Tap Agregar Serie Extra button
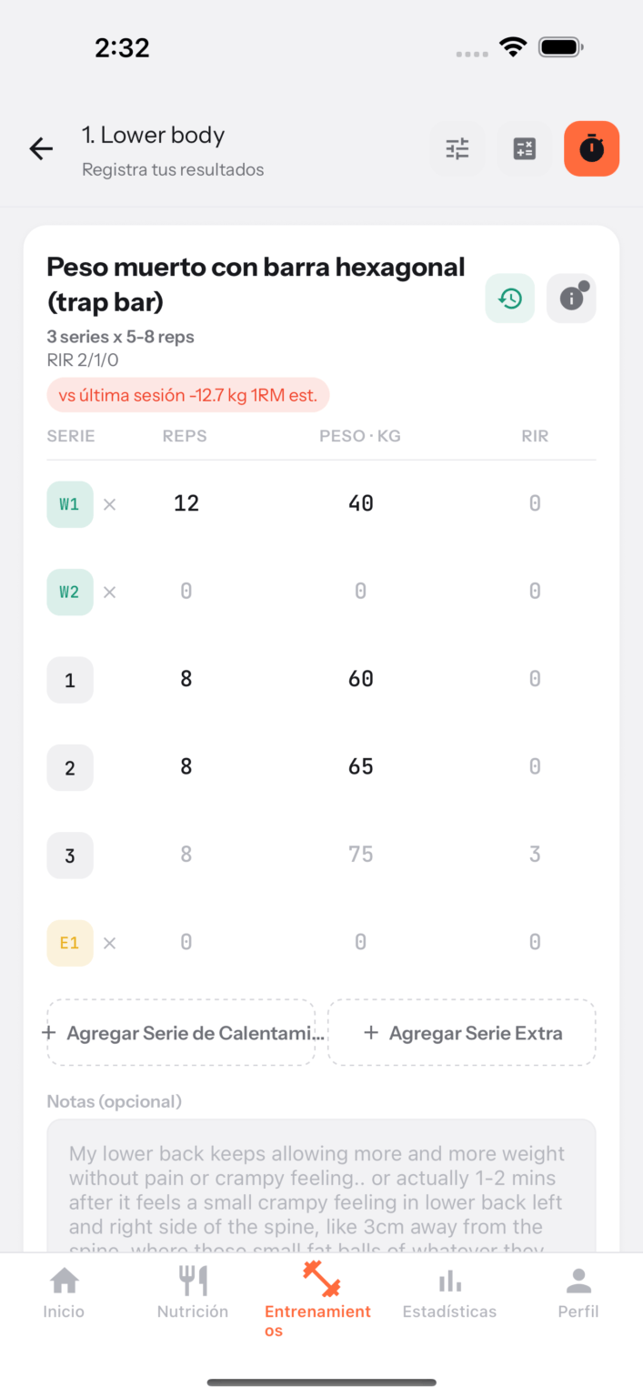The image size is (643, 1398). pyautogui.click(x=462, y=1033)
